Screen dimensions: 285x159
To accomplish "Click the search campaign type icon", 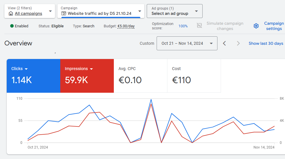I will [64, 13].
